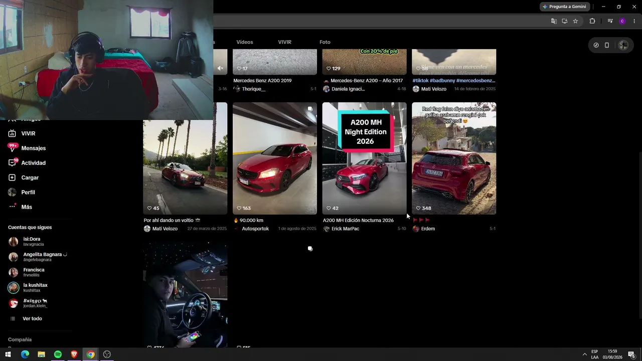Click the install app icon in address bar

(564, 21)
